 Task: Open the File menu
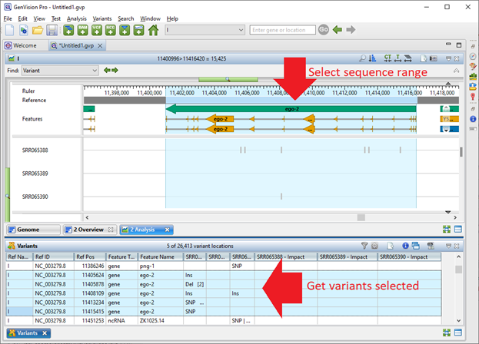[8, 18]
